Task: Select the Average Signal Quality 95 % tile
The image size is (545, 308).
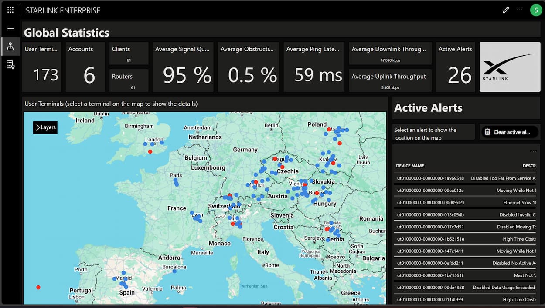Action: [183, 67]
